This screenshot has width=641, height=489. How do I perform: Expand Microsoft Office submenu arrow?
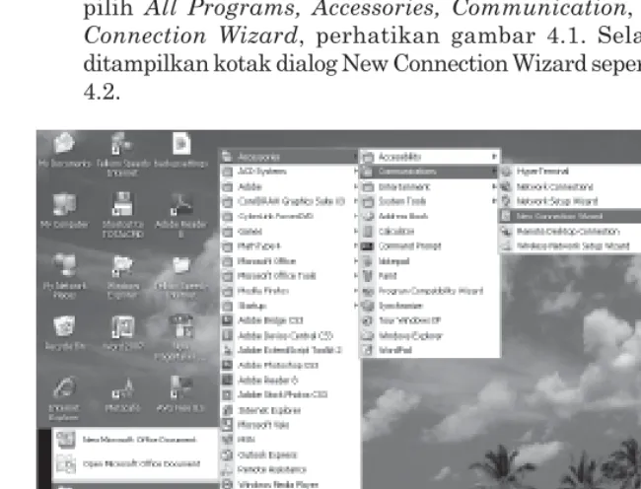pos(356,261)
